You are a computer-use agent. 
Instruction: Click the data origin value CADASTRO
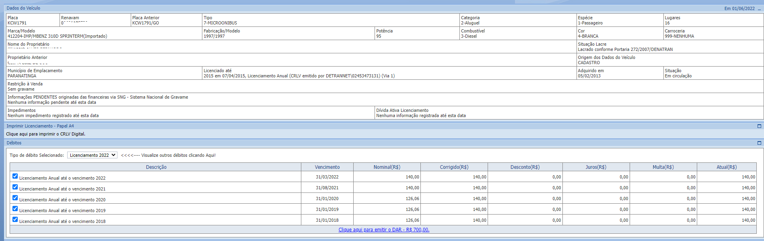pos(589,63)
